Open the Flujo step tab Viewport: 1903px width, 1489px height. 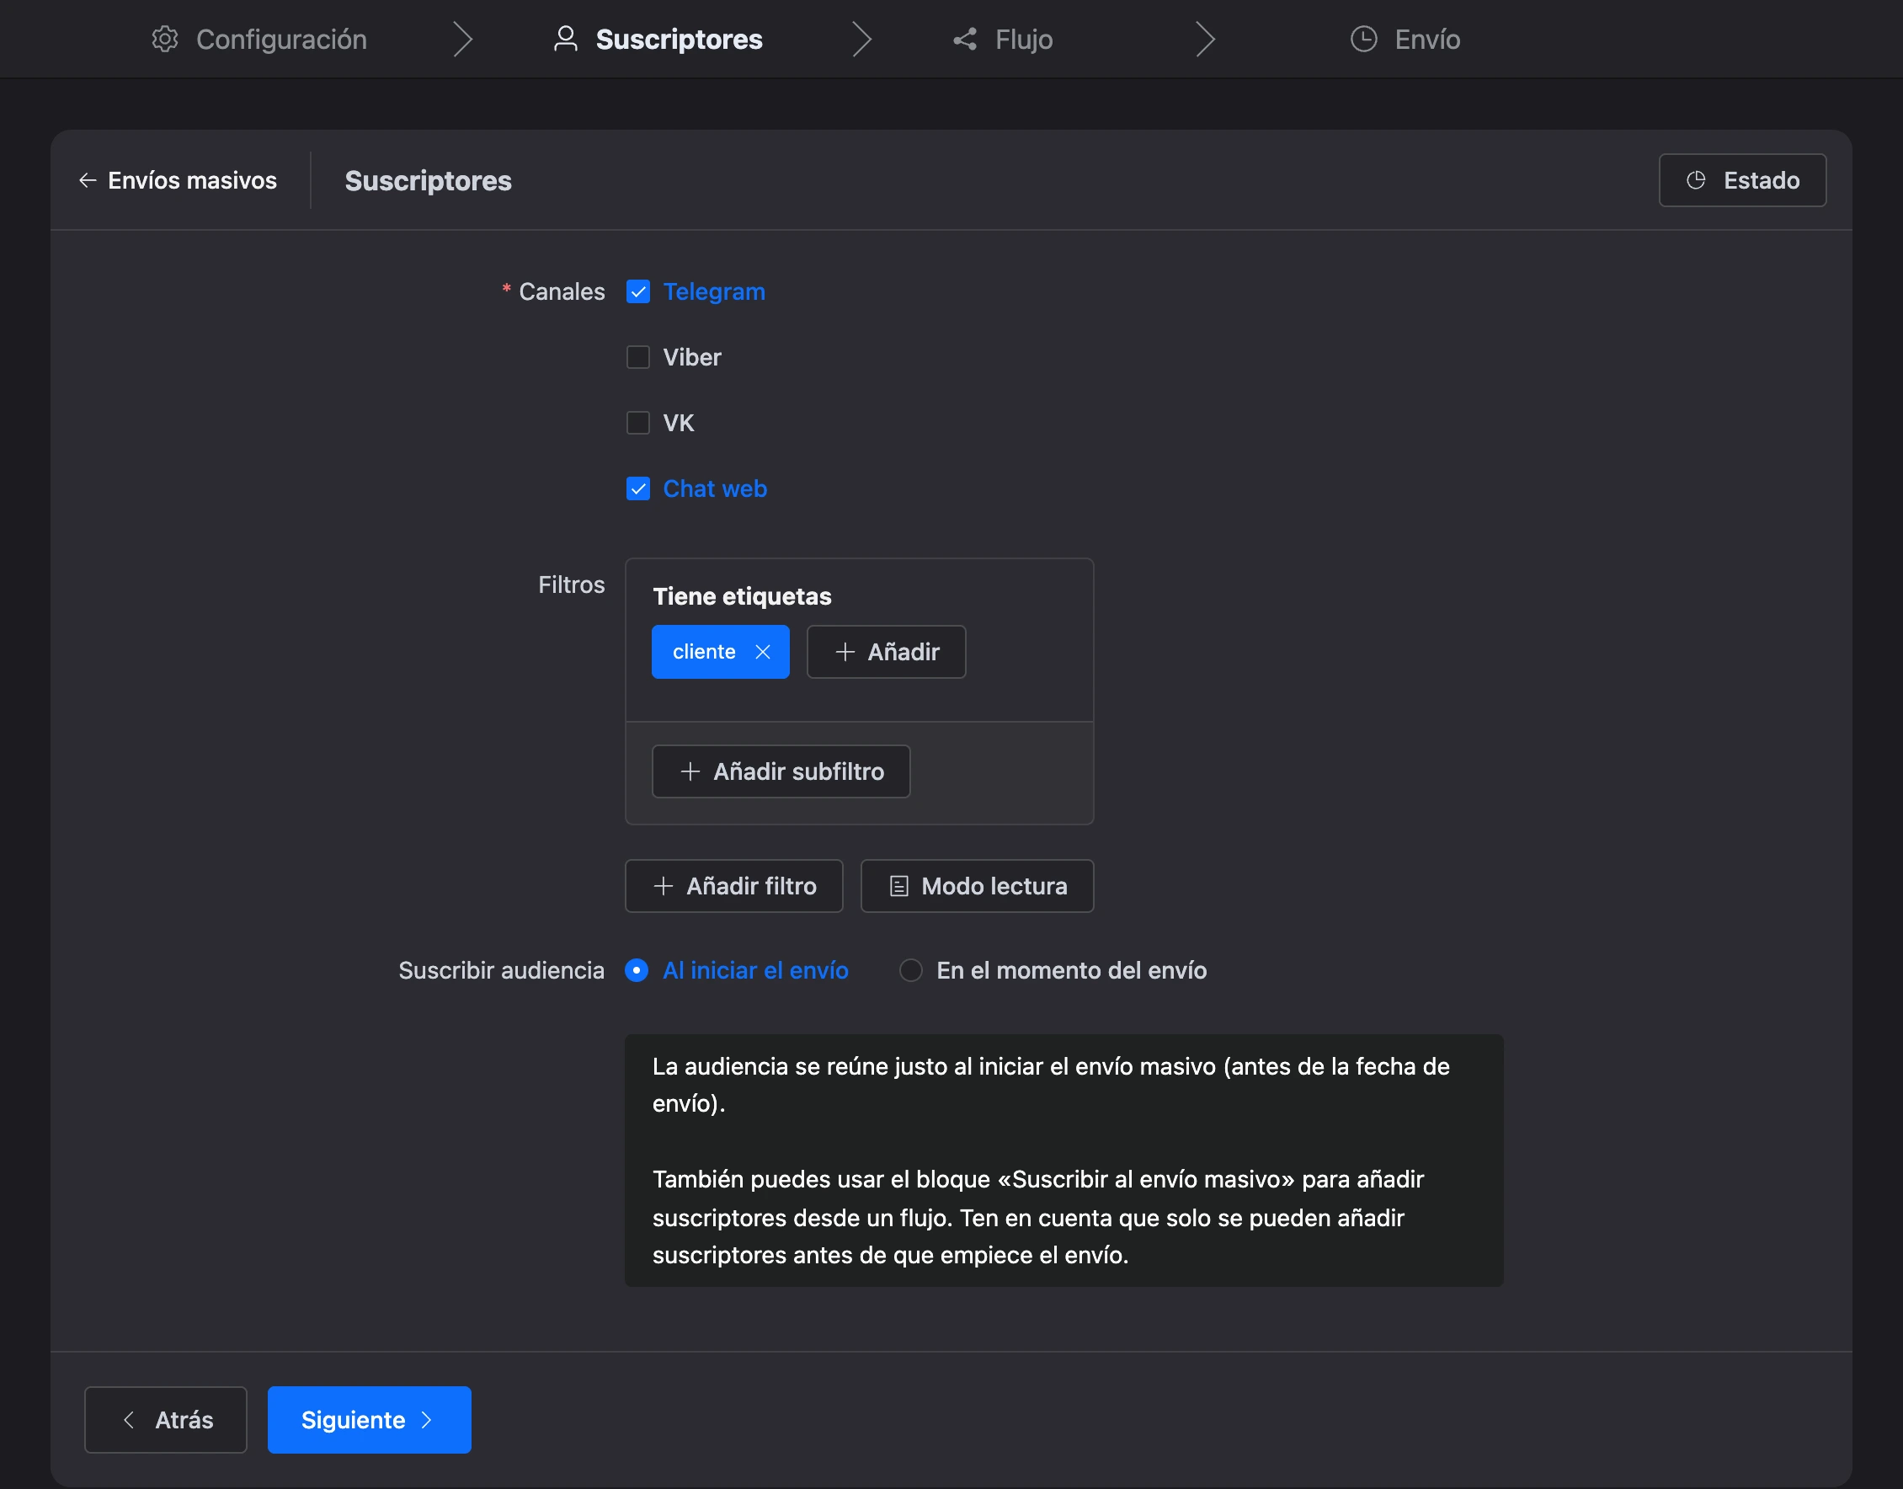[x=1003, y=40]
